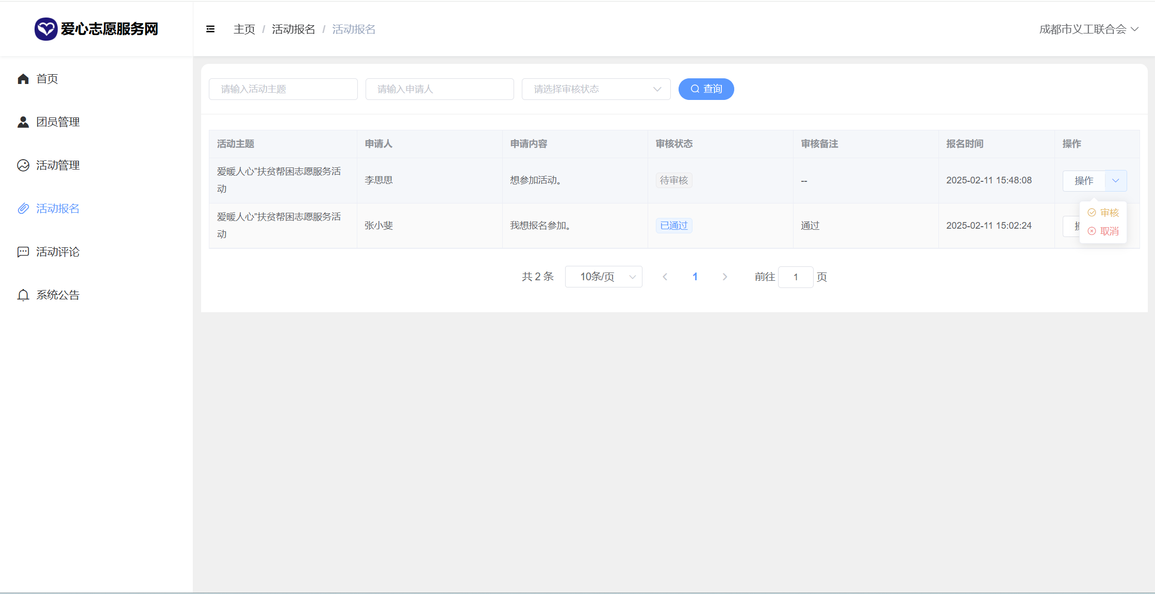
Task: Open 首页 via the house icon
Action: 23,79
